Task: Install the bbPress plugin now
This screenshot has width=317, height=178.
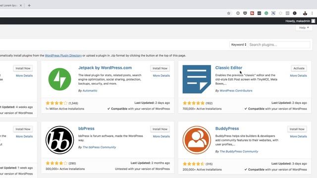Action: pyautogui.click(x=160, y=129)
